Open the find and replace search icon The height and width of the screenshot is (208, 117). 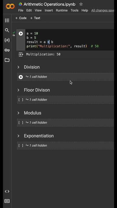point(7,30)
